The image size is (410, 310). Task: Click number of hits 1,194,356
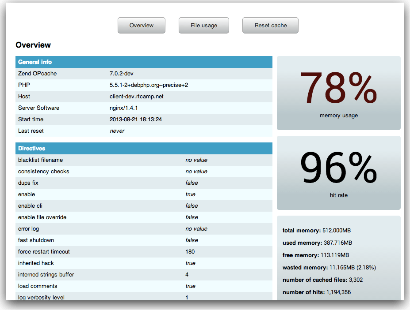coord(317,292)
